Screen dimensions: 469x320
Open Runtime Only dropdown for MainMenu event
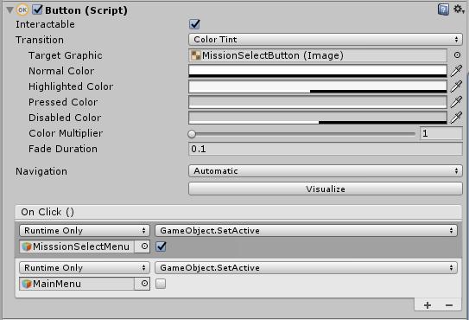[85, 267]
